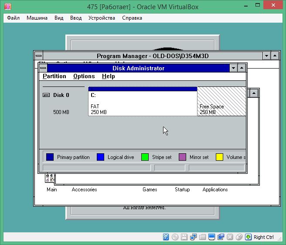286x245 pixels.
Task: Click the optical disc icon in VirtualBox status bar
Action: [x=175, y=237]
